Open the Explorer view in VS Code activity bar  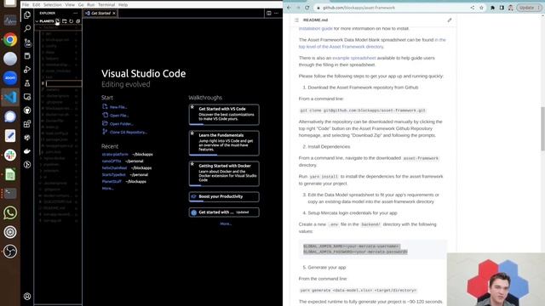pos(27,14)
